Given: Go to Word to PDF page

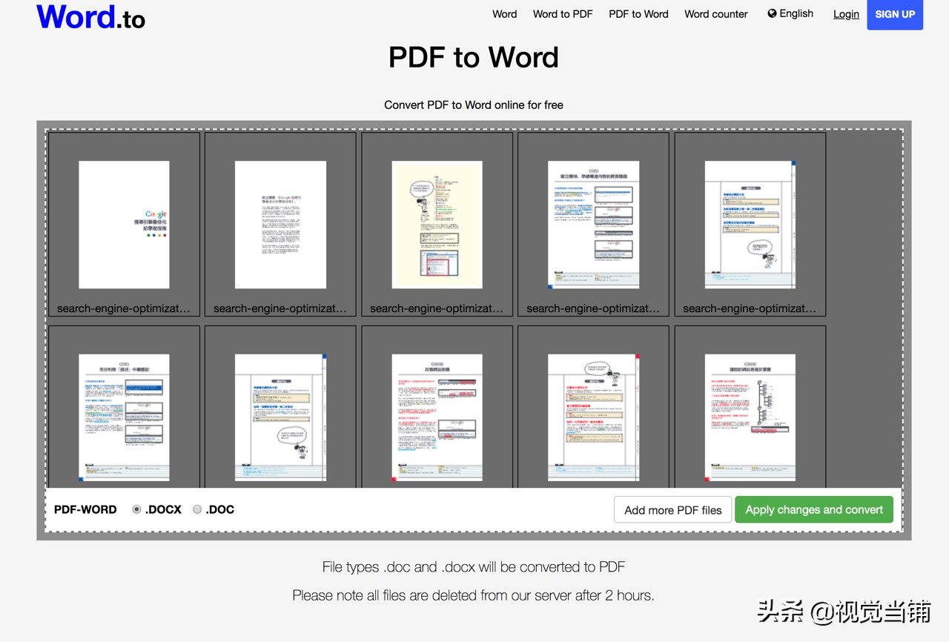Looking at the screenshot, I should coord(563,14).
